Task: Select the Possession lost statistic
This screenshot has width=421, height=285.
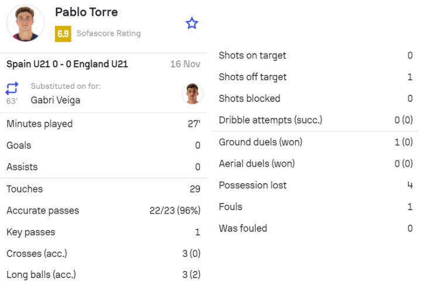Action: click(315, 185)
